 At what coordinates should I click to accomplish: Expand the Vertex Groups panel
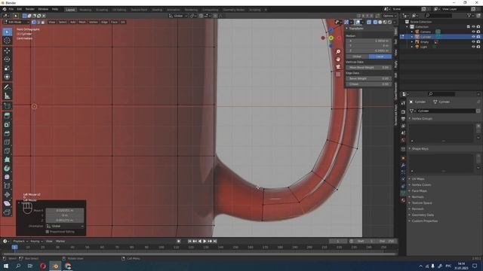click(422, 119)
